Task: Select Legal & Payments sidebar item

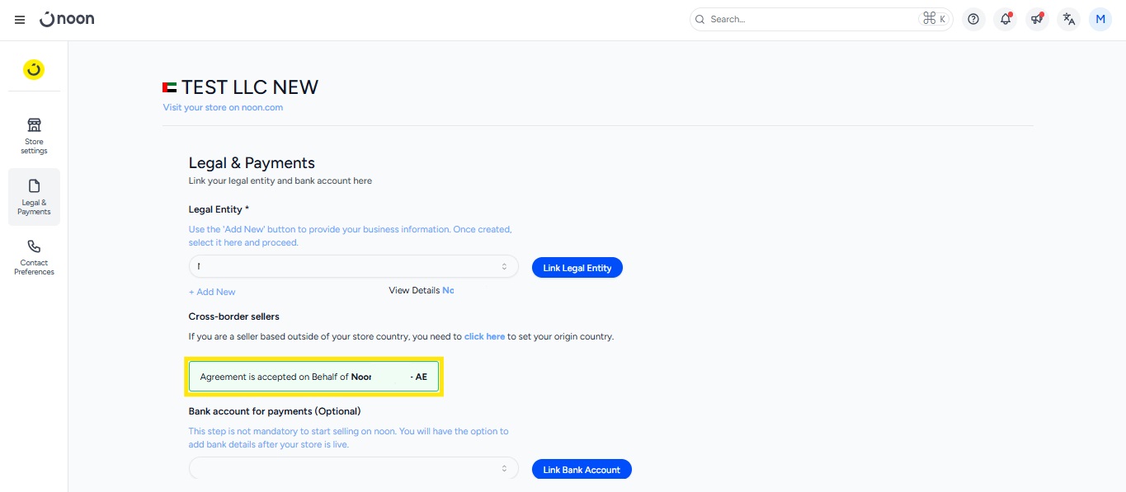Action: 34,197
